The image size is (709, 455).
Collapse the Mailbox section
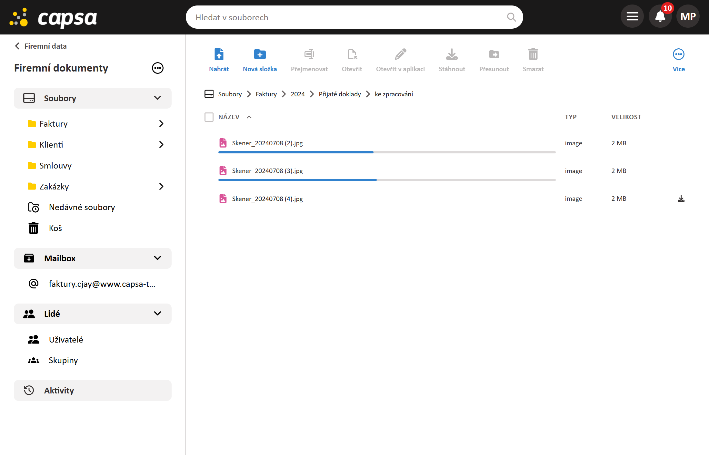(157, 258)
